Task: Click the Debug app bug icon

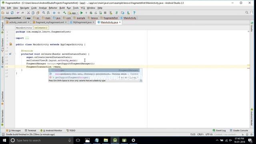Action: pyautogui.click(x=91, y=13)
